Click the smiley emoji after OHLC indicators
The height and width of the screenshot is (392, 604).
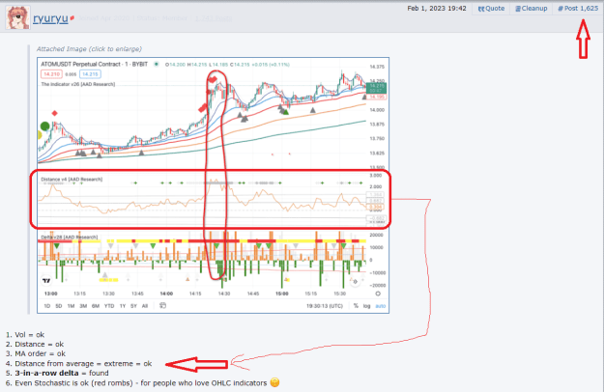coord(274,382)
